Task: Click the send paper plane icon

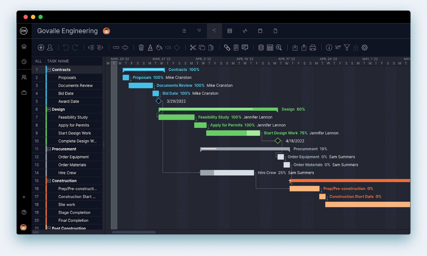Action: click(x=338, y=48)
